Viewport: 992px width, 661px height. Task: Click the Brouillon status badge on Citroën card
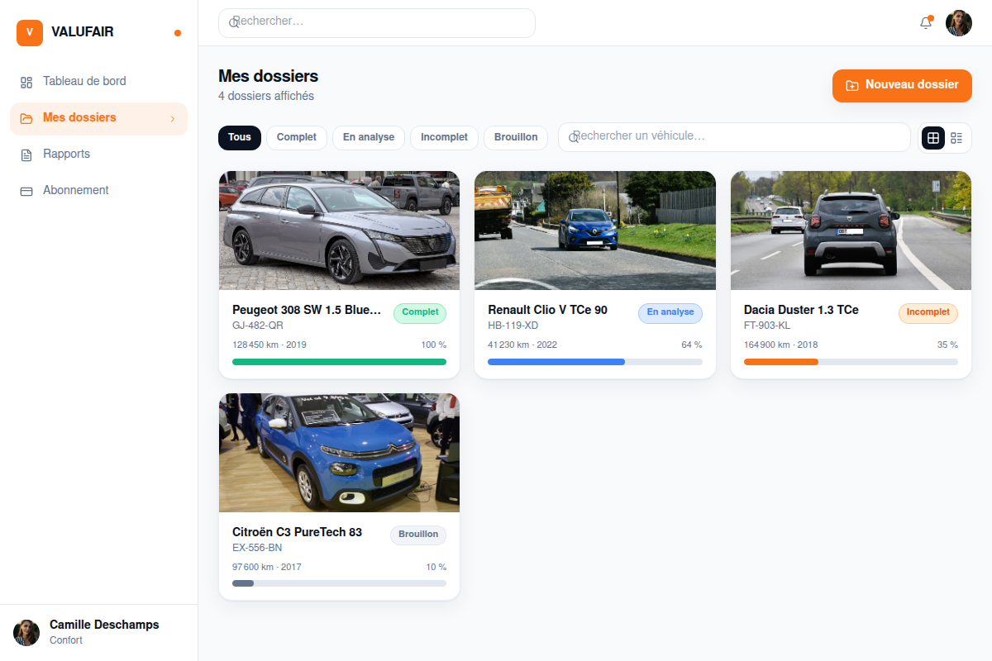click(418, 535)
